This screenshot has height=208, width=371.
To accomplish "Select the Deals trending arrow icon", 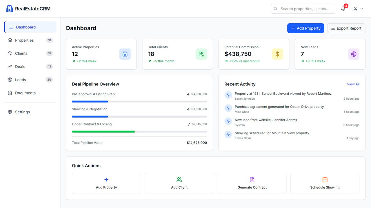I will [x=10, y=66].
